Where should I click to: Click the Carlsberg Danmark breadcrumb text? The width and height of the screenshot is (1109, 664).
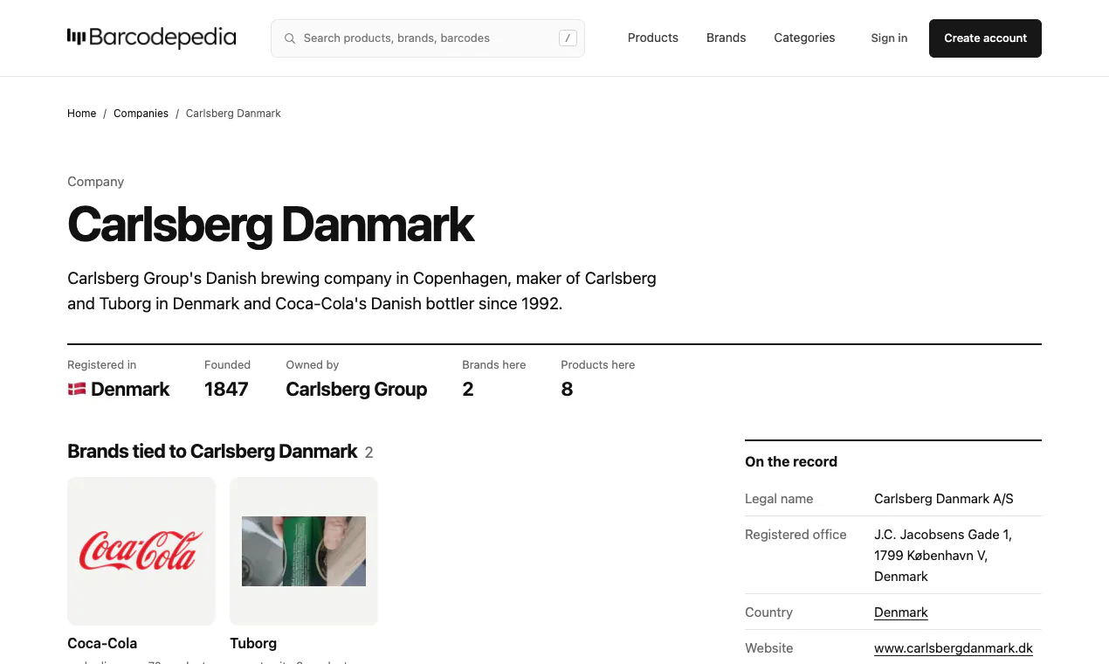(x=233, y=114)
